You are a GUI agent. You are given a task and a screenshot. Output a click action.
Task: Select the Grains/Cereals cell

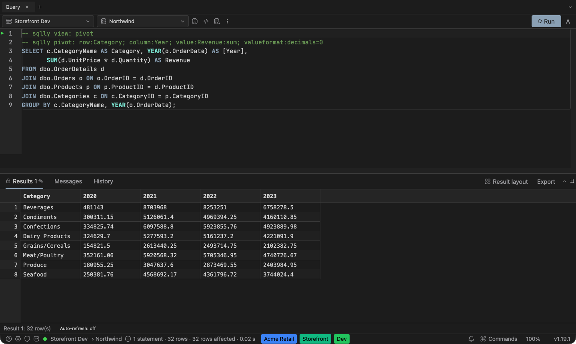tap(50, 246)
